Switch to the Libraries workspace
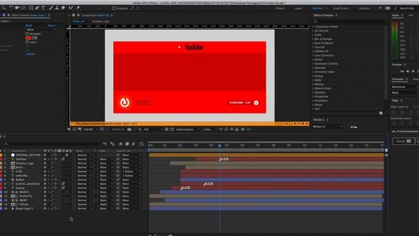 (x=364, y=9)
